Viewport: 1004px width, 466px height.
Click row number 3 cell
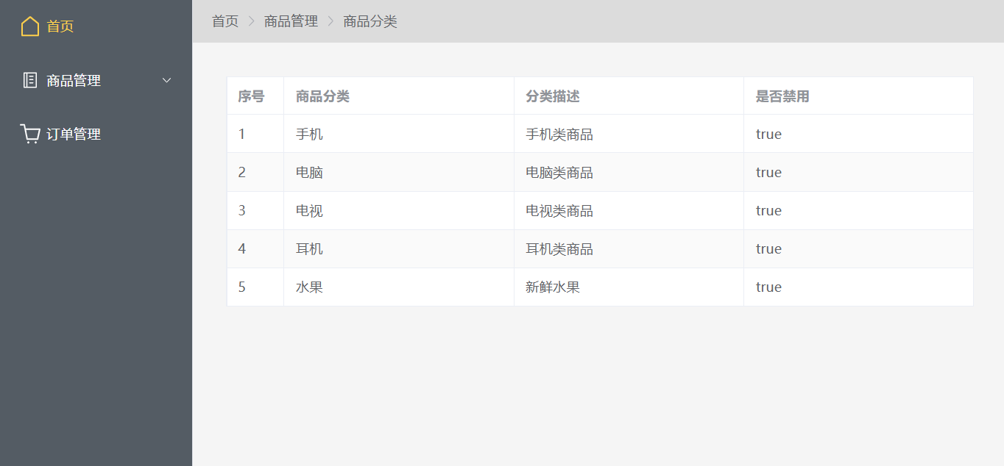[x=255, y=210]
